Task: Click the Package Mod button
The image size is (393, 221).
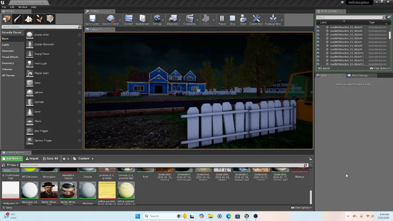Action: tap(272, 20)
